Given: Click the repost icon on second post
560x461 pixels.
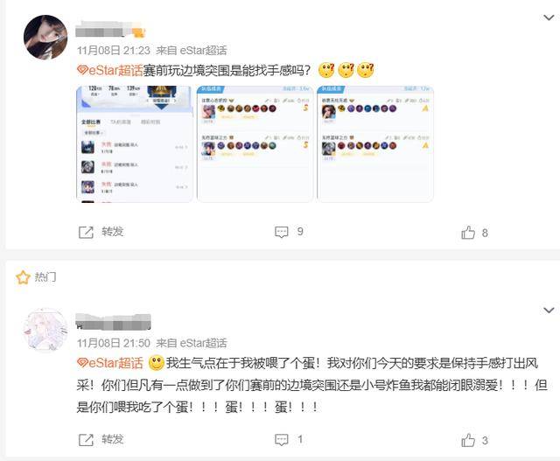Looking at the screenshot, I should pos(86,440).
